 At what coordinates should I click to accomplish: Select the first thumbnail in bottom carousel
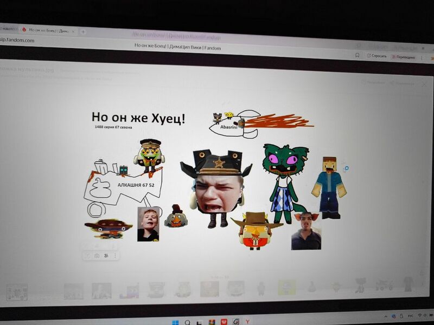pyautogui.click(x=16, y=291)
